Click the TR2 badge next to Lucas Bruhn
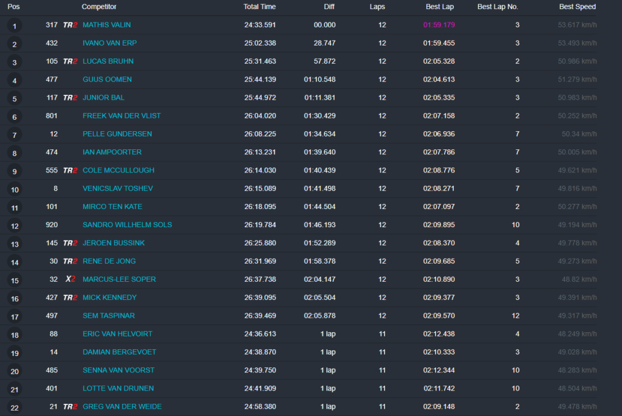The height and width of the screenshot is (416, 622). coord(70,61)
